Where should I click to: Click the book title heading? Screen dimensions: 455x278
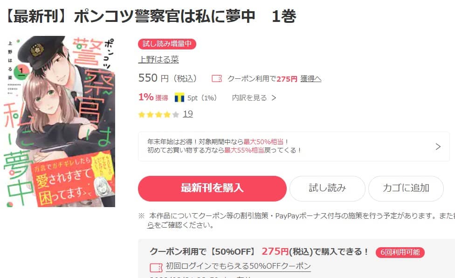[x=150, y=16]
